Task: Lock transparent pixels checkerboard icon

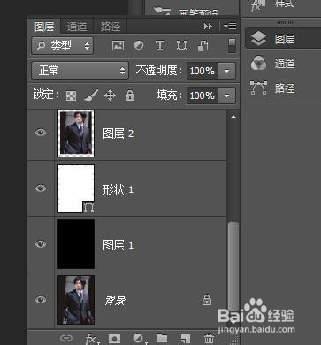Action: [71, 96]
